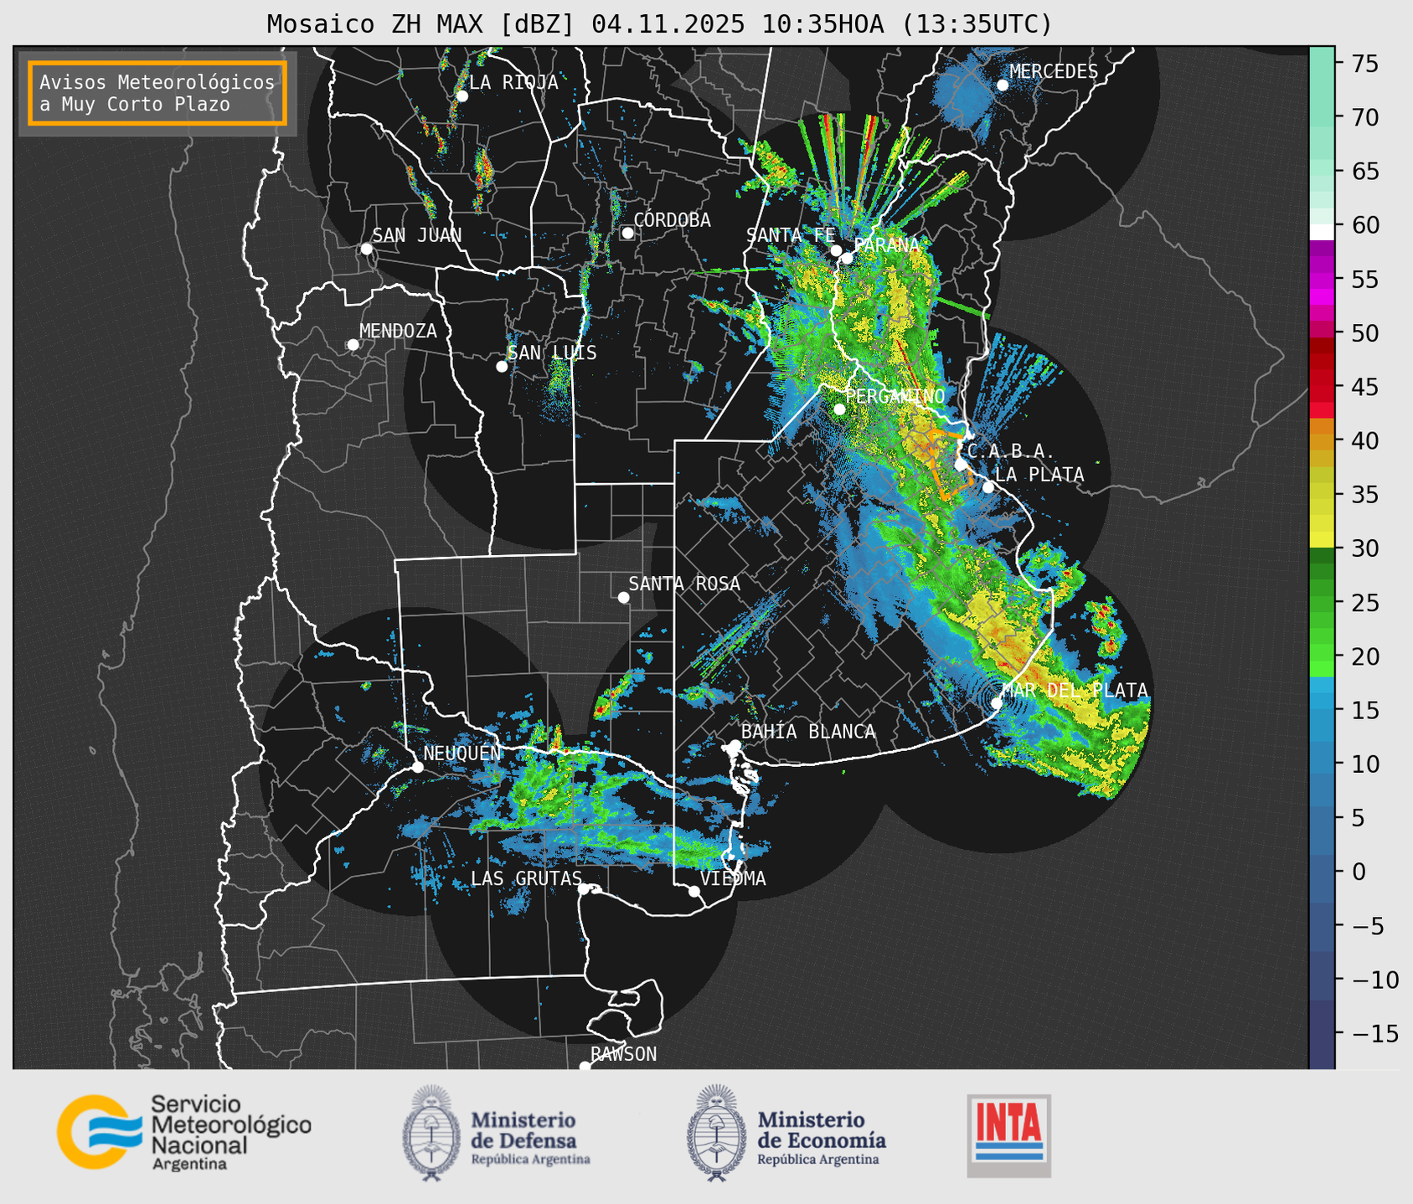
Task: Select the CÓRDOBA city marker
Action: pos(627,233)
